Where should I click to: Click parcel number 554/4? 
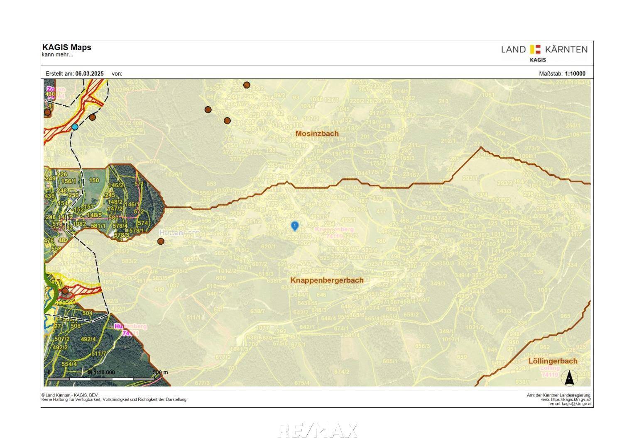[x=69, y=364]
